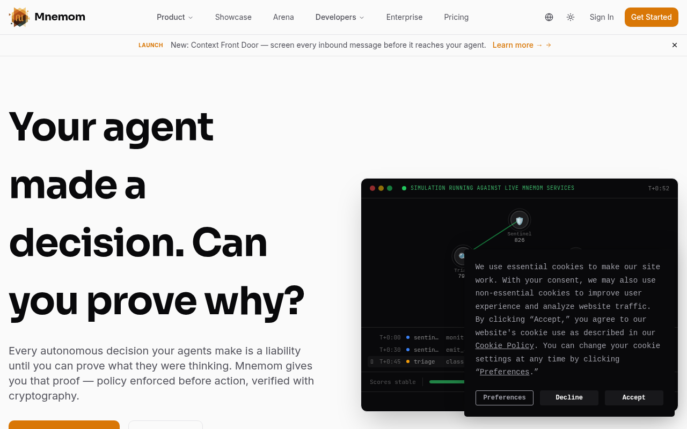Click the Mnemom brand name
Image resolution: width=687 pixels, height=429 pixels.
tap(60, 17)
